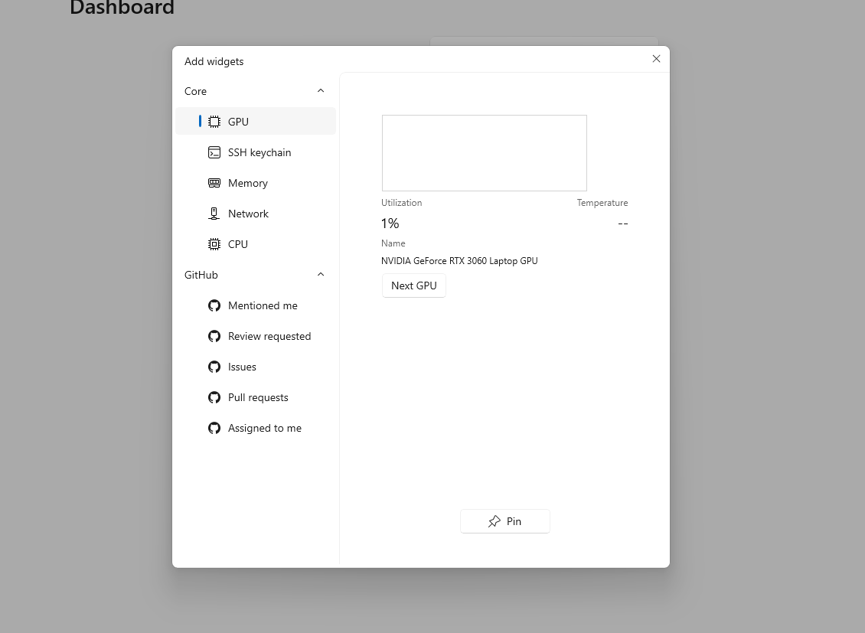Click GitHub icon beside Assigned to me
865x633 pixels.
[214, 428]
